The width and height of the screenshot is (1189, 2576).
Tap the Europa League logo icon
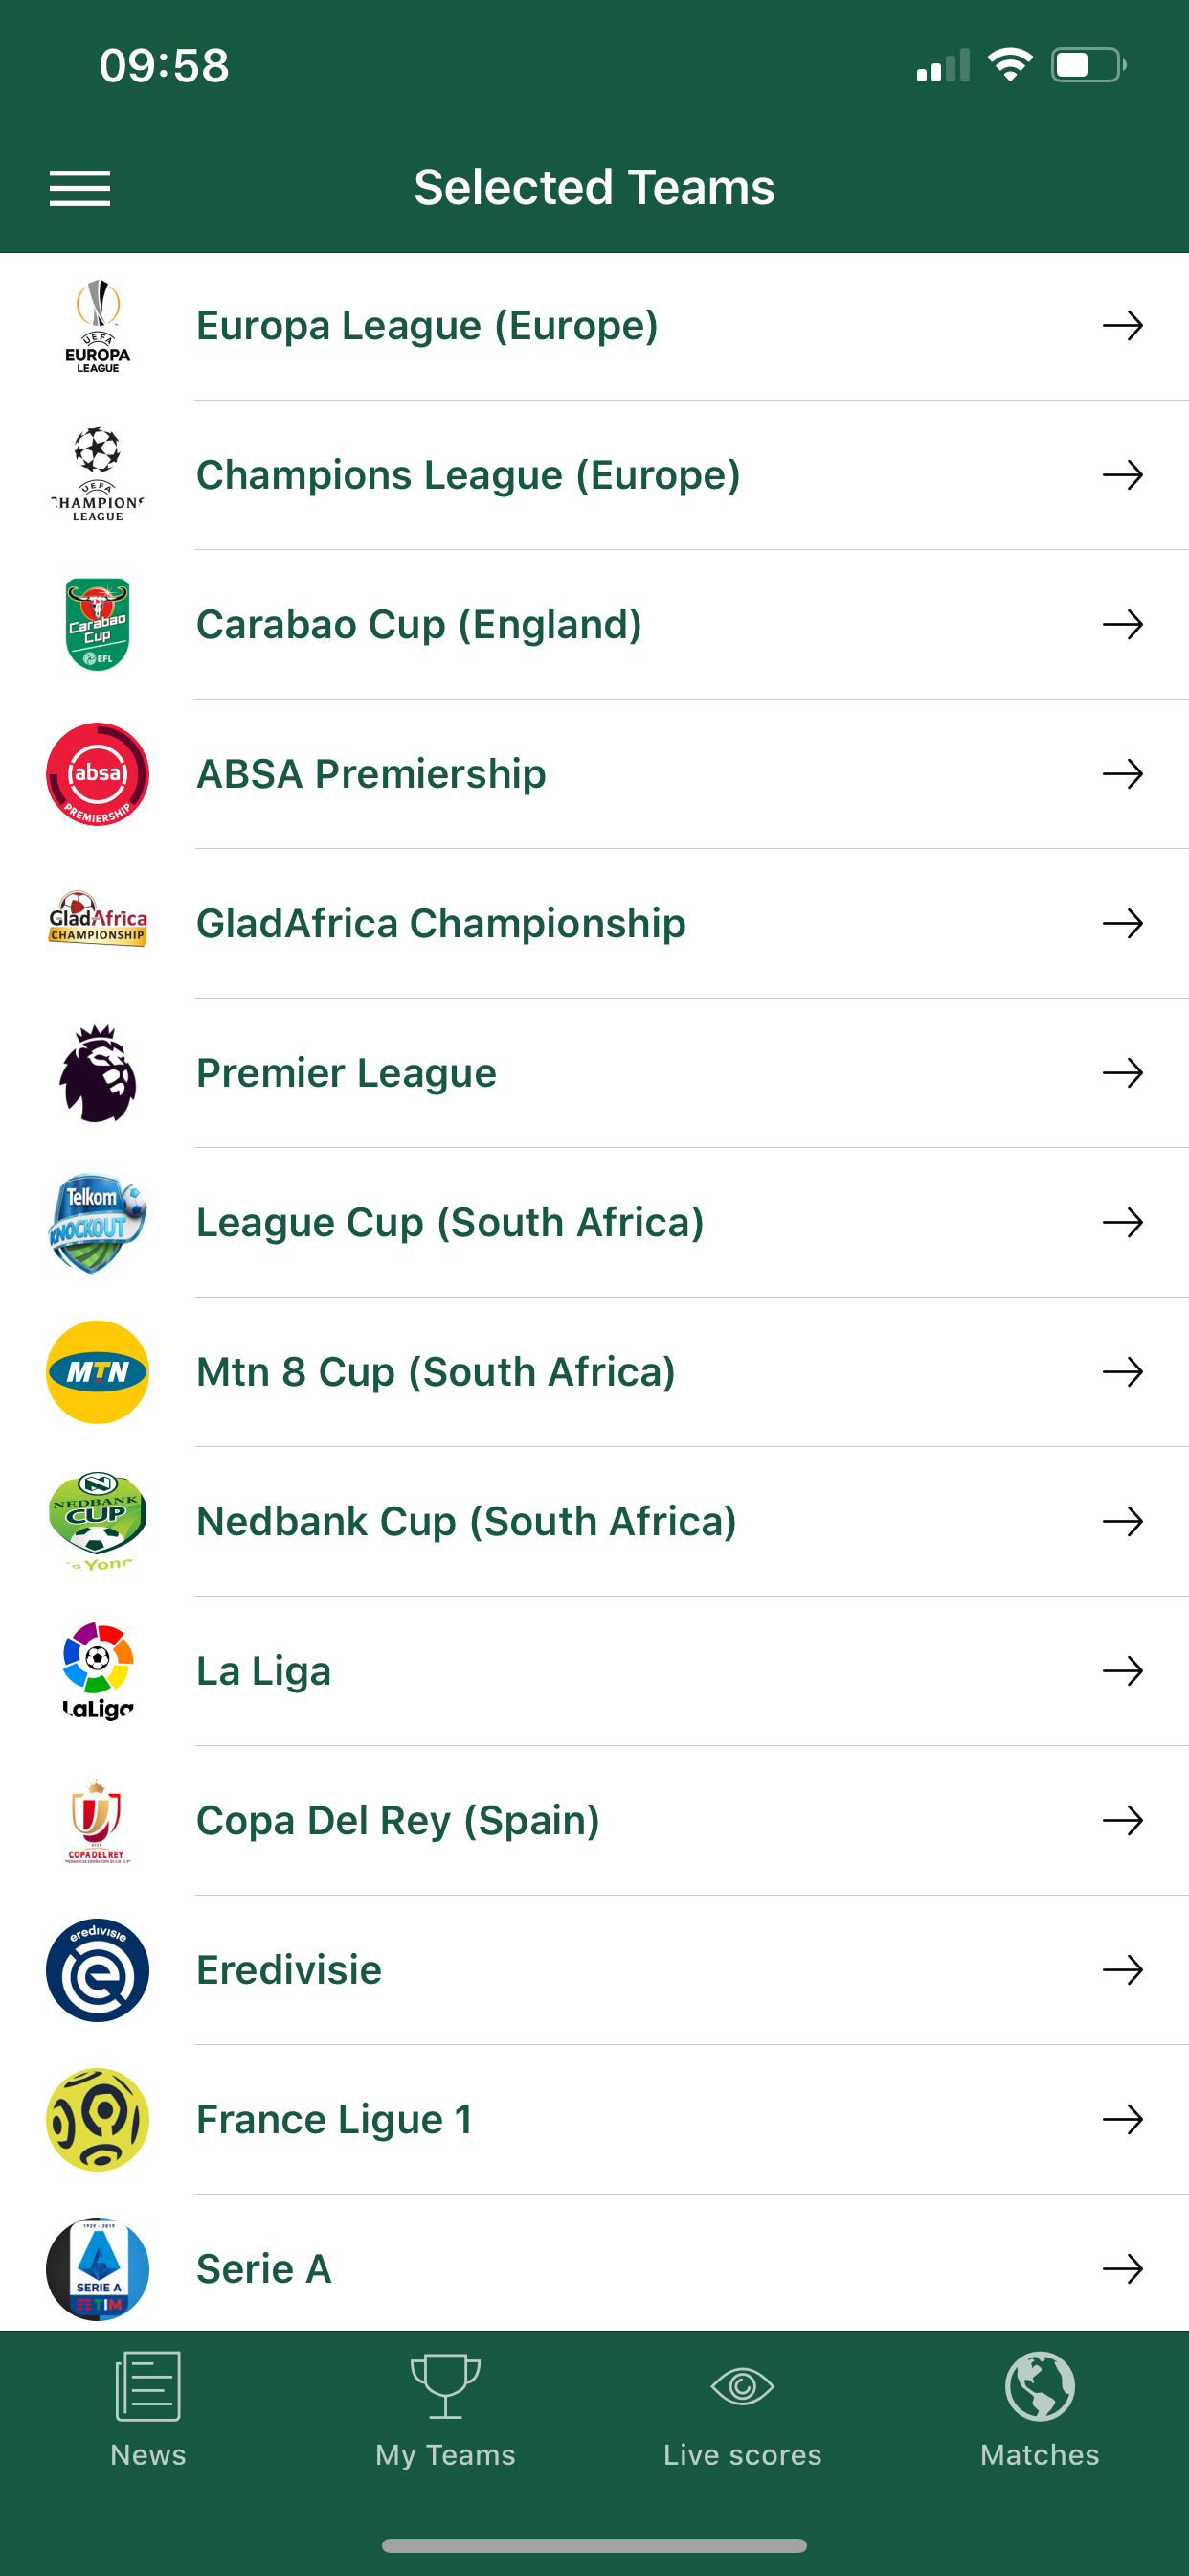pyautogui.click(x=98, y=326)
